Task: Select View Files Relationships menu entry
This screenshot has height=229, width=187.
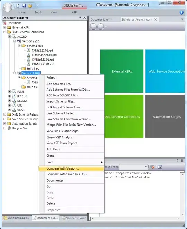Action: pos(62,131)
